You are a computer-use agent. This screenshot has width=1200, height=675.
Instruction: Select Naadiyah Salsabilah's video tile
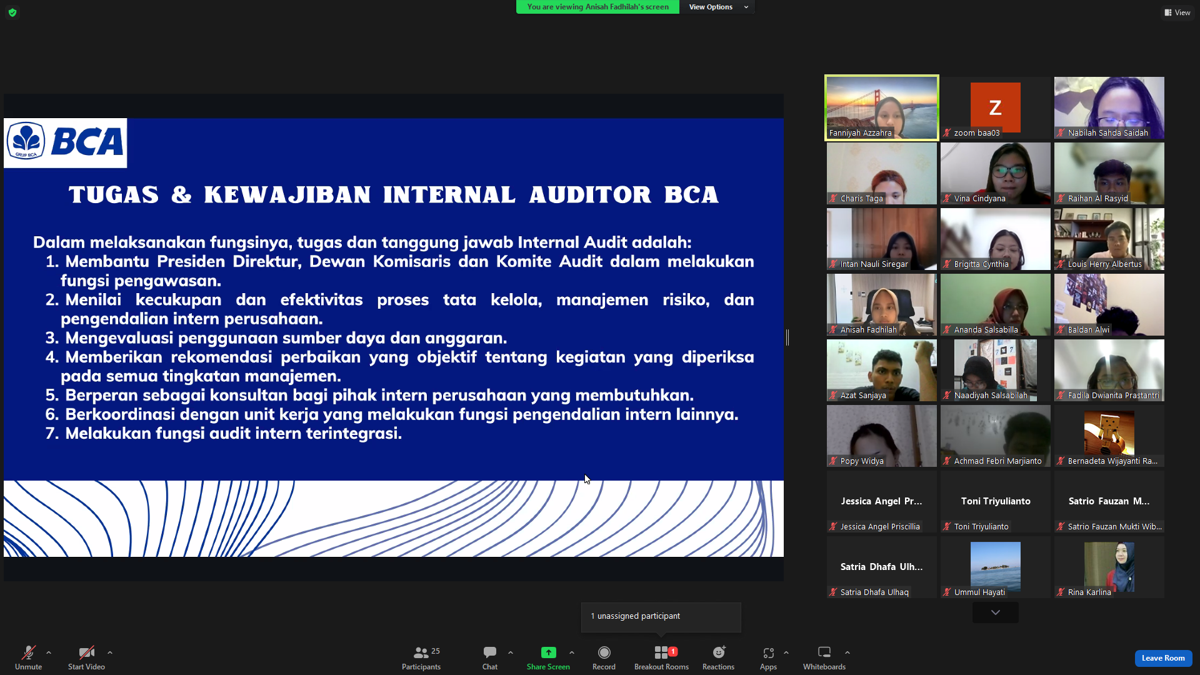tap(996, 370)
